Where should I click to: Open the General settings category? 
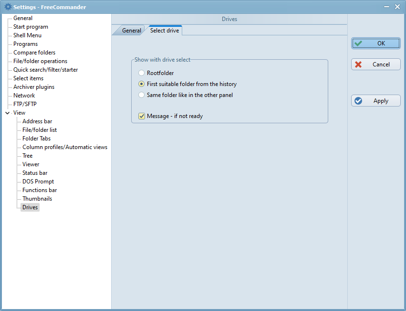tap(23, 18)
